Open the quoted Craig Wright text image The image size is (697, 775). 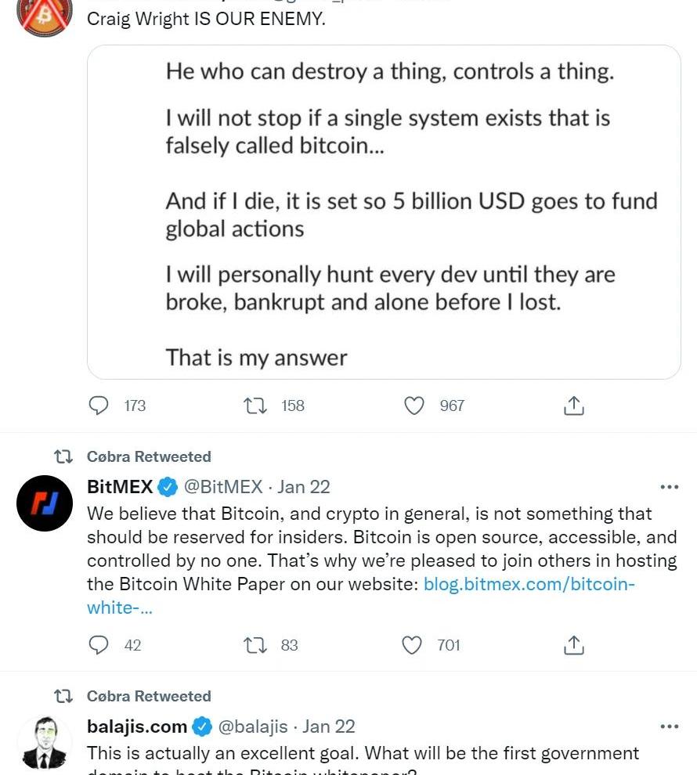point(384,213)
